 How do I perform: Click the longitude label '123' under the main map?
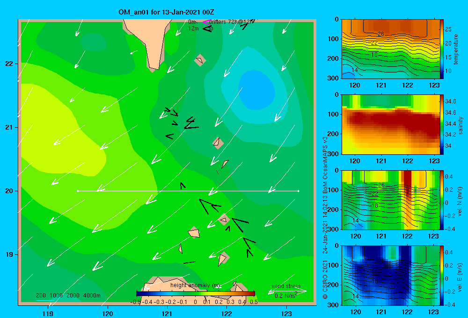286,313
